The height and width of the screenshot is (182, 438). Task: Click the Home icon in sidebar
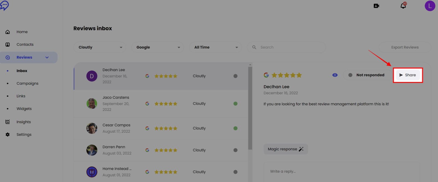pyautogui.click(x=8, y=32)
